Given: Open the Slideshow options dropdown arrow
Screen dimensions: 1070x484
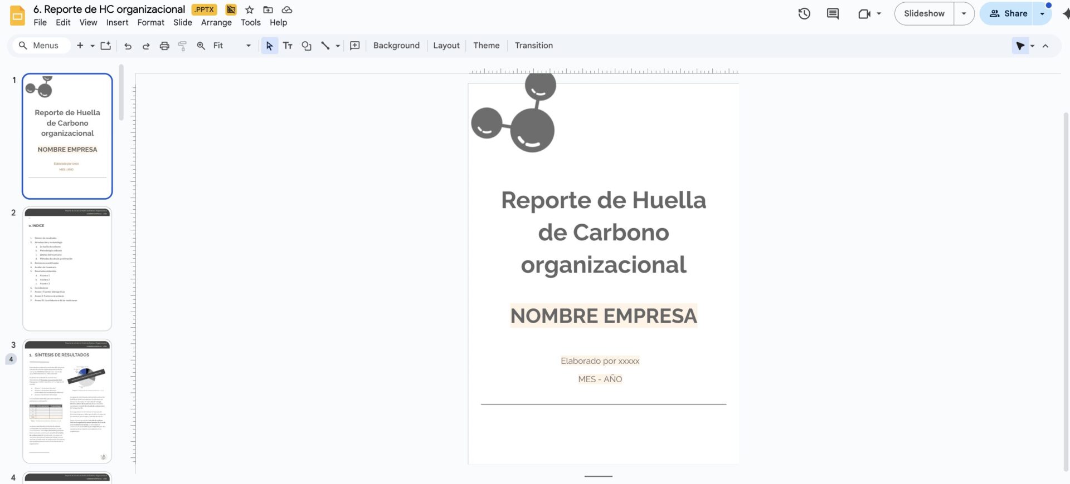Looking at the screenshot, I should (x=964, y=14).
